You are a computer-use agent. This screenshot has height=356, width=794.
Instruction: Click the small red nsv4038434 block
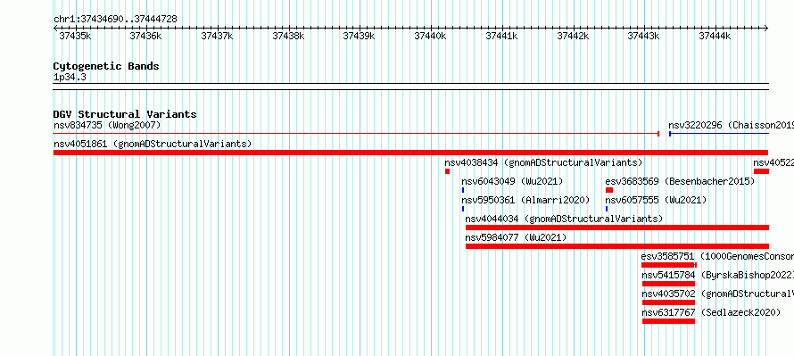[x=448, y=171]
